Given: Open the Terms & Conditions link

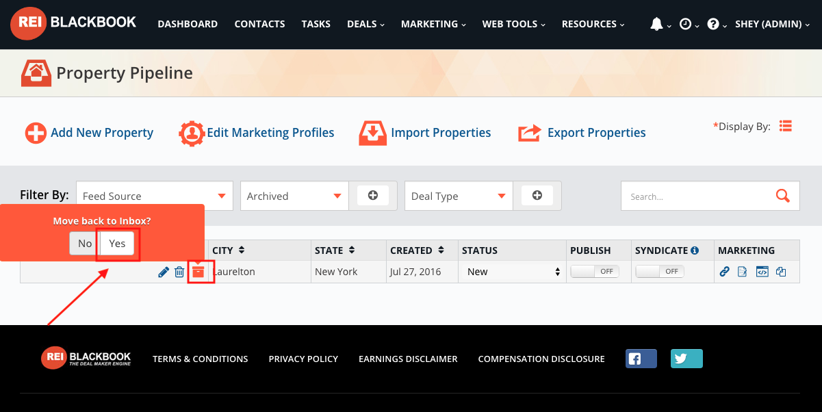Looking at the screenshot, I should point(201,359).
